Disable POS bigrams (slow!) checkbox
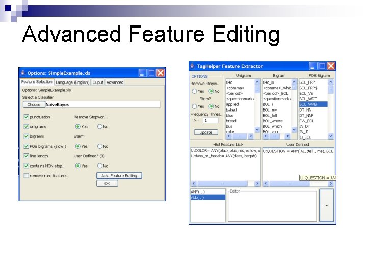 [x=26, y=146]
